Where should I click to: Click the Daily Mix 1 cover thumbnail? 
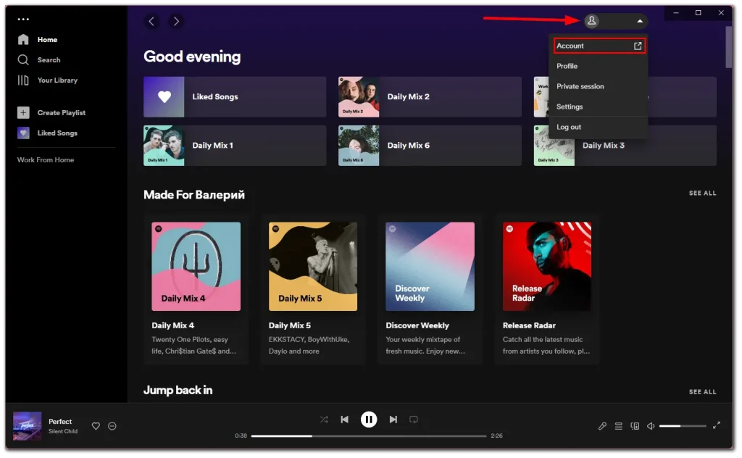tap(164, 146)
